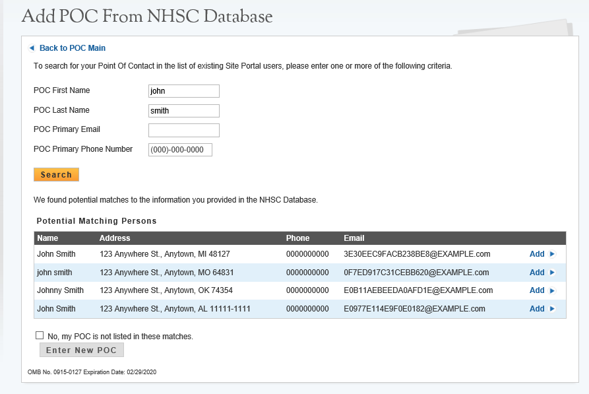Open the Back to POC Main link

coord(73,48)
